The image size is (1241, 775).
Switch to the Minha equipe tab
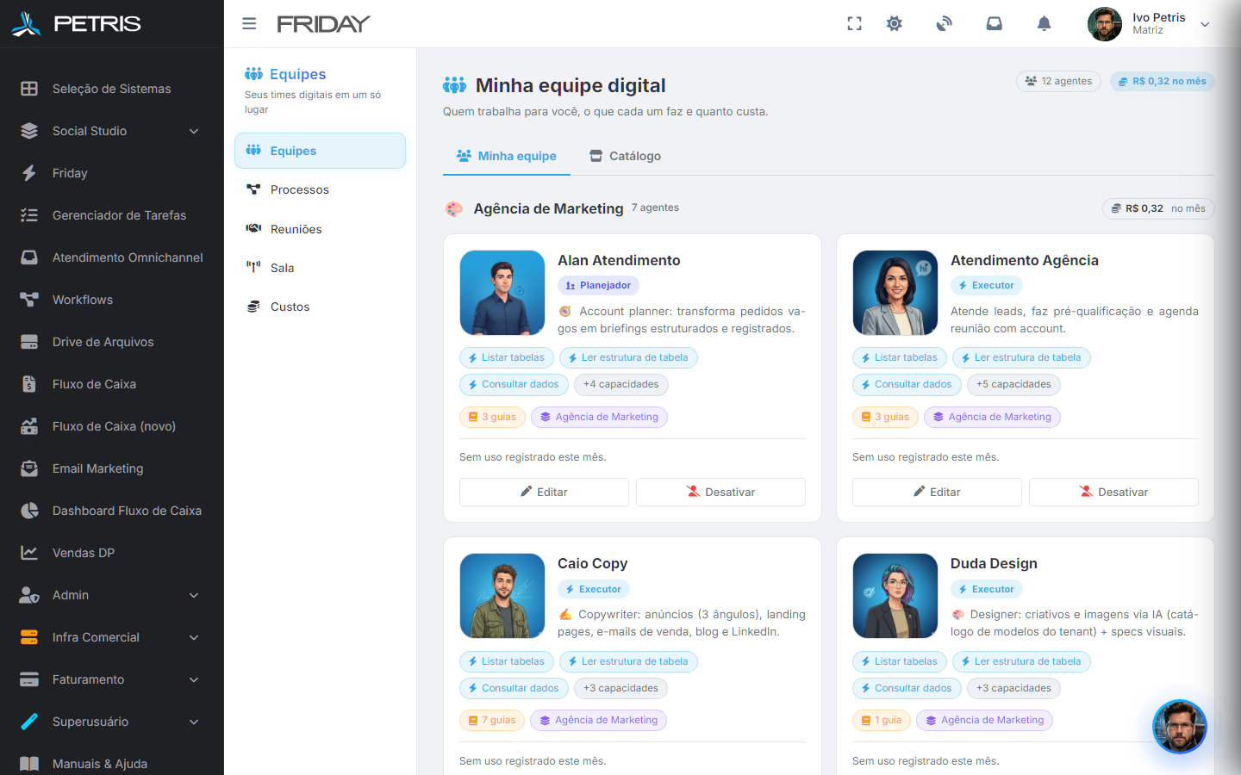[x=507, y=156]
